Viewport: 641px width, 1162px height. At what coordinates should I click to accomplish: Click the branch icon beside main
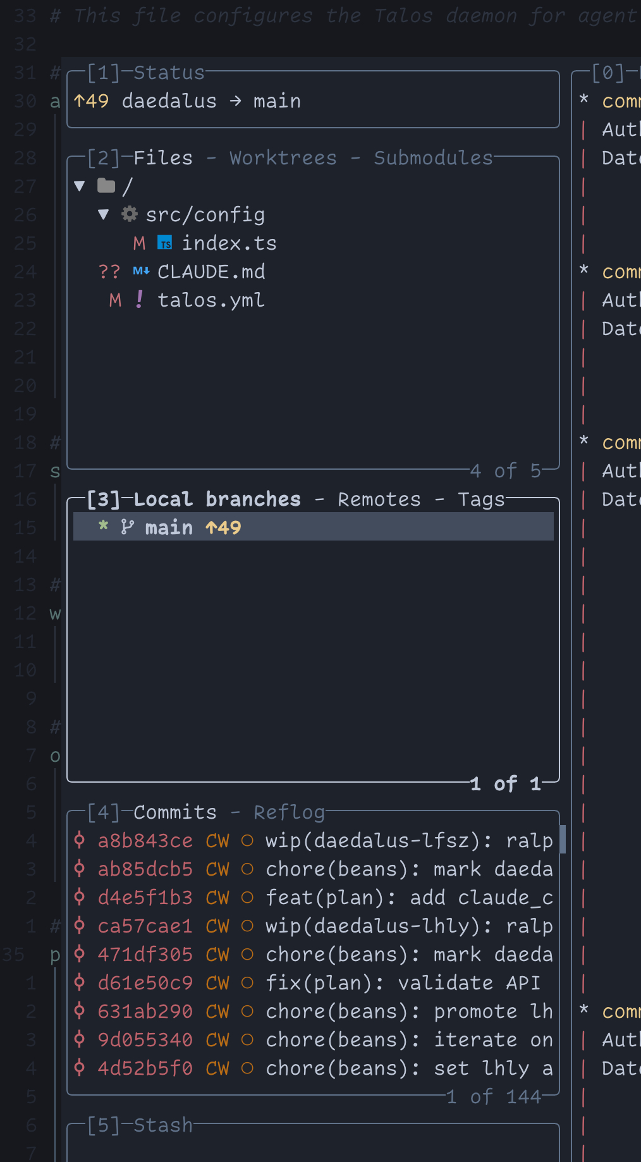click(x=127, y=527)
